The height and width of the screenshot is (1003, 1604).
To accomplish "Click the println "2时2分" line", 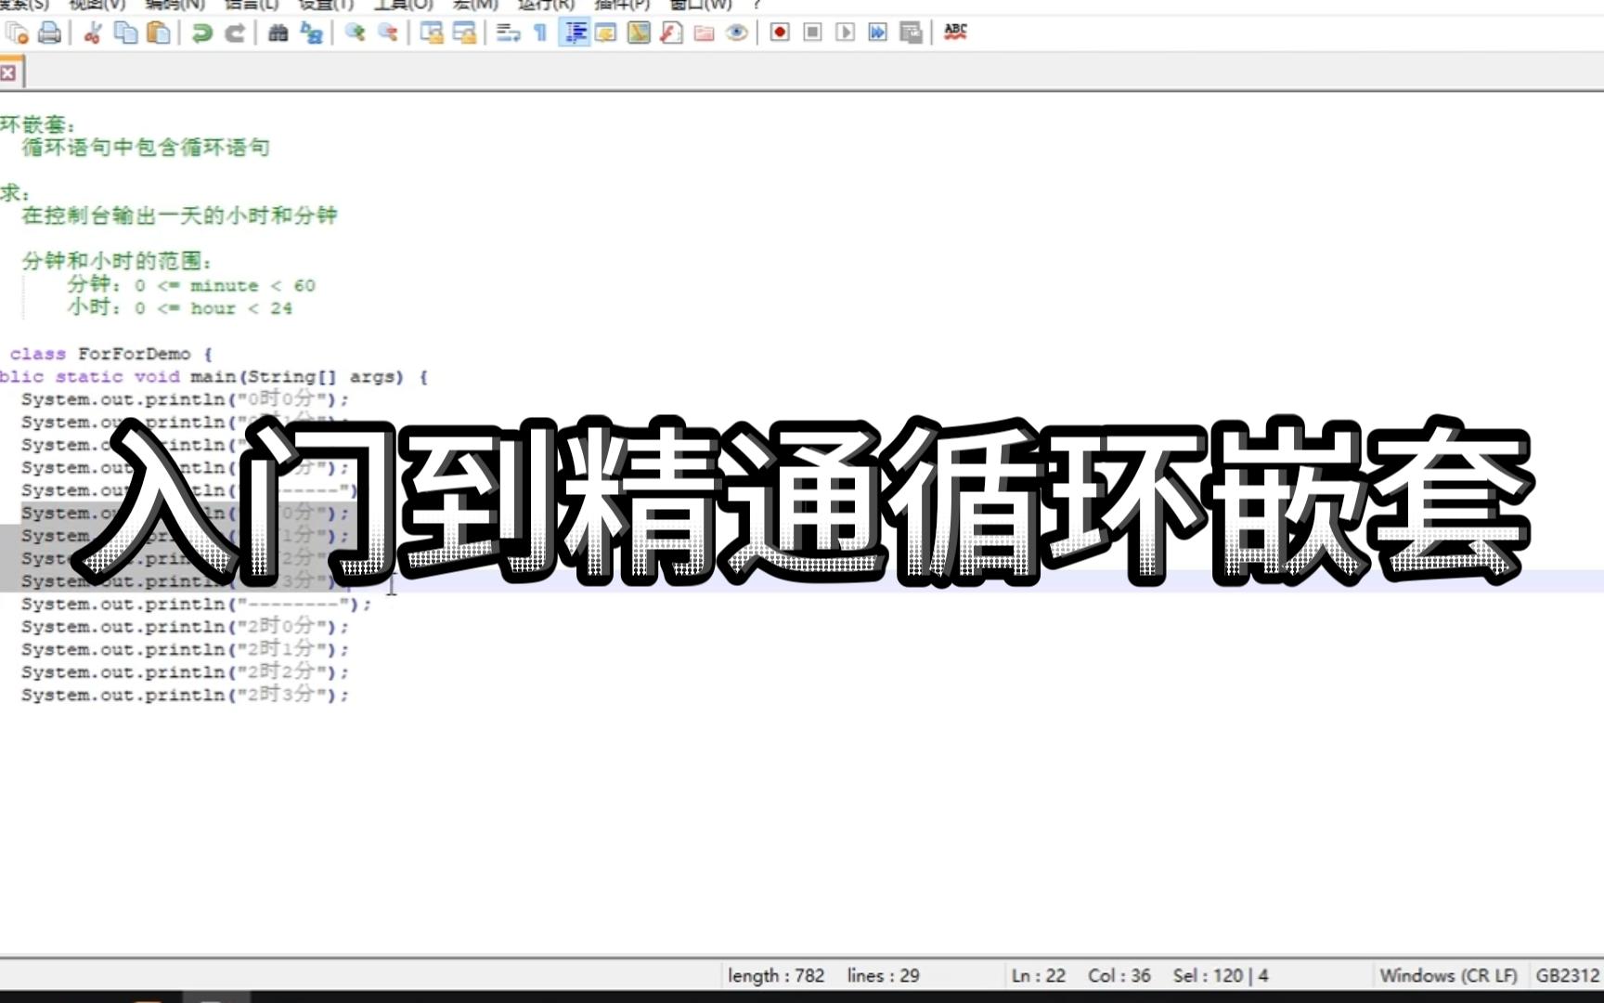I will [x=185, y=672].
